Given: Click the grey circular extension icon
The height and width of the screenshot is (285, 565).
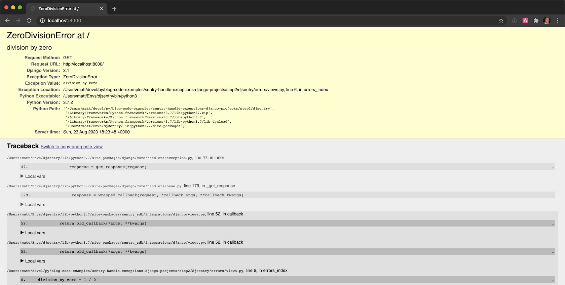Looking at the screenshot, I should [515, 21].
